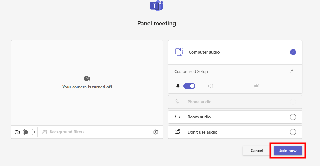Open the Customised Setup audio settings icon
The image size is (320, 166).
point(291,71)
